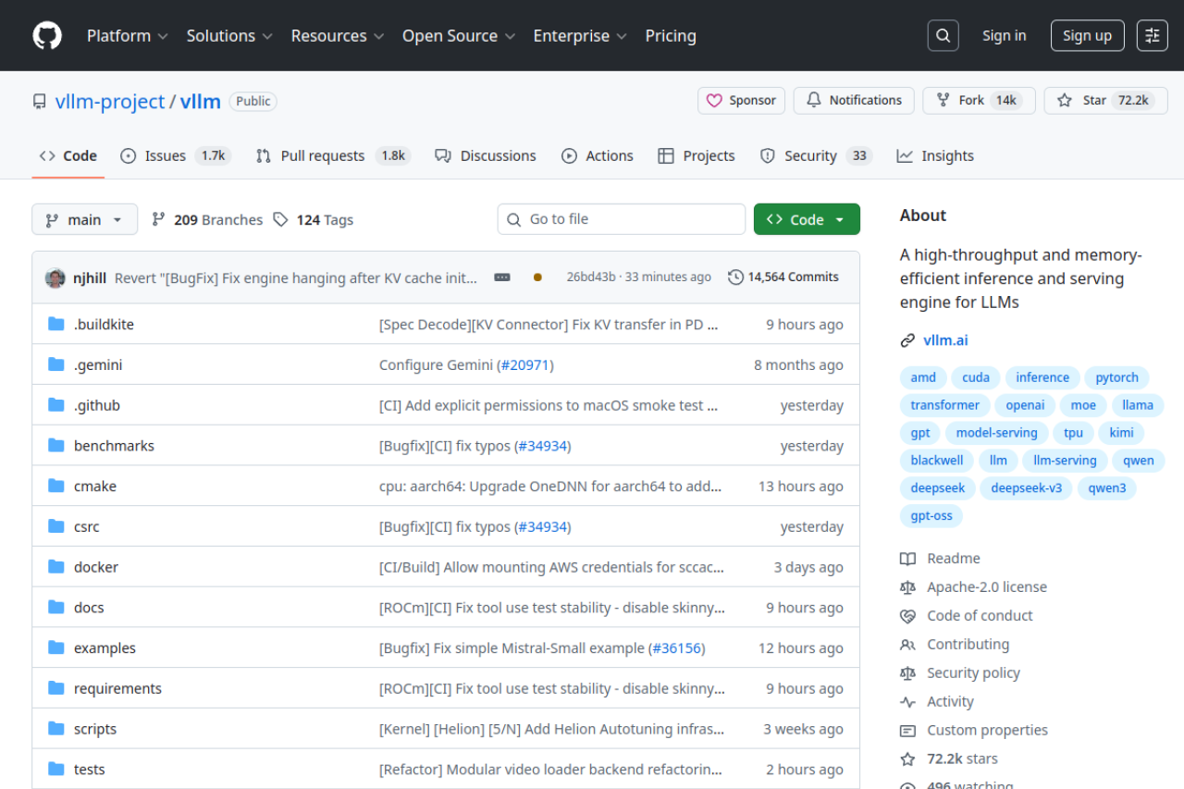Expand the commit message ellipsis icon
The height and width of the screenshot is (789, 1184).
tap(501, 277)
